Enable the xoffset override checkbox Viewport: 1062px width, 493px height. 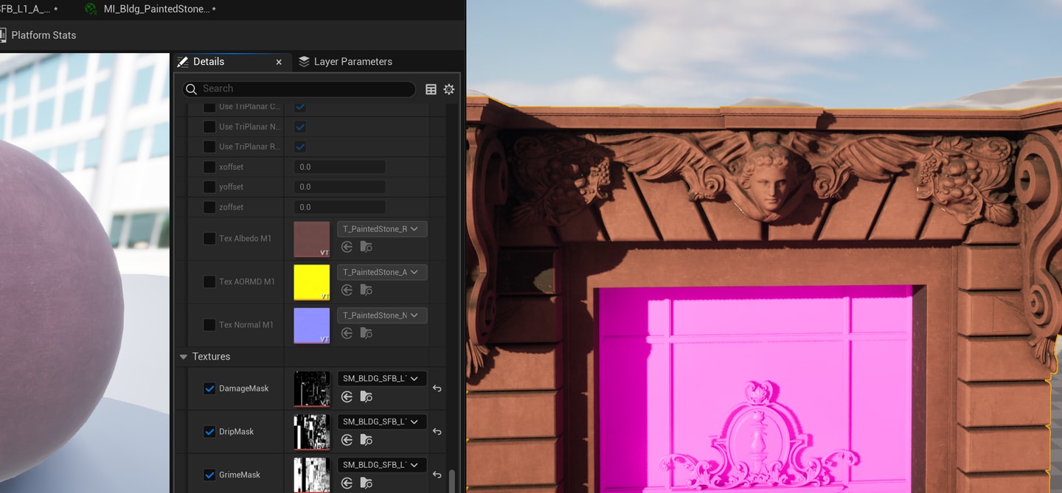pyautogui.click(x=209, y=167)
